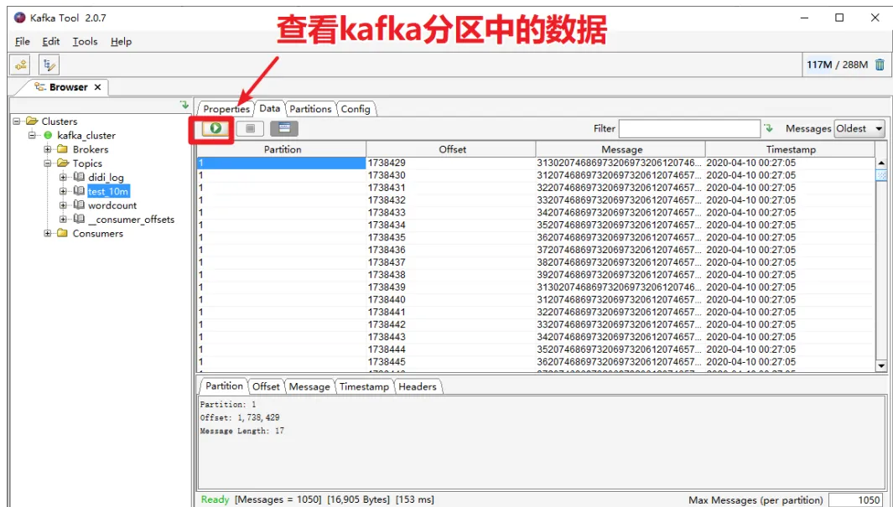Run garbage collection with trash icon
The height and width of the screenshot is (507, 893).
(880, 65)
